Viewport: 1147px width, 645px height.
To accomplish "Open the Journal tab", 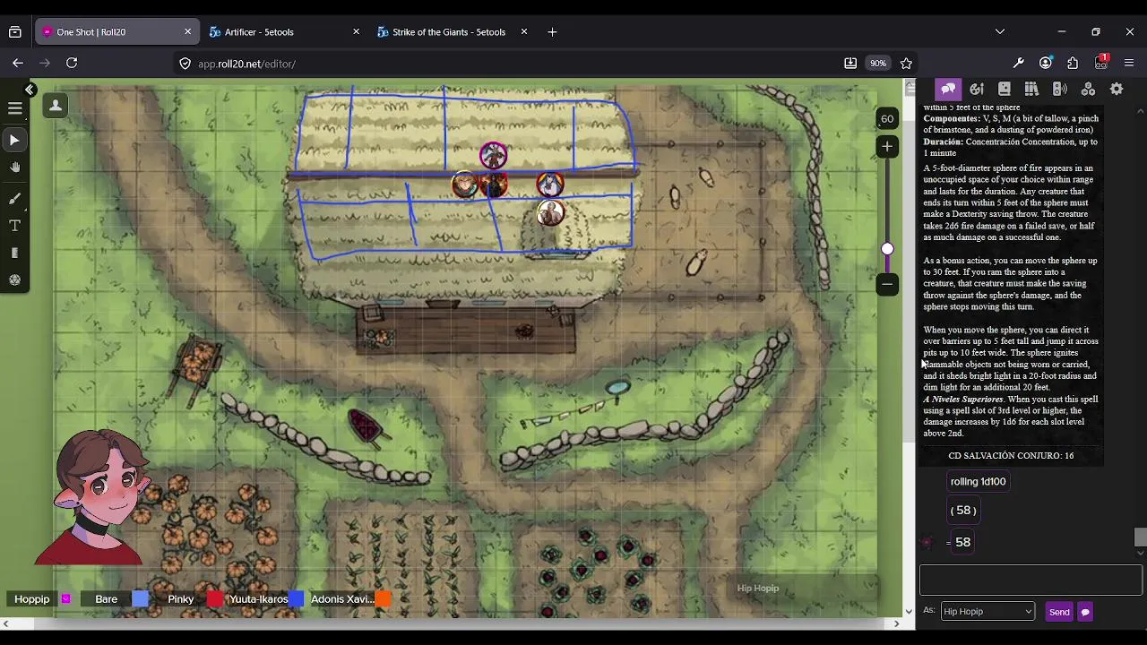I will click(x=1005, y=89).
